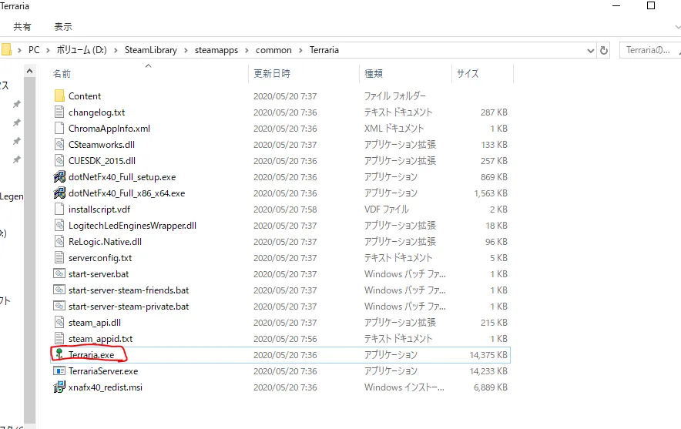The width and height of the screenshot is (681, 429).
Task: Select the CSteamworks.dll file name
Action: 102,145
